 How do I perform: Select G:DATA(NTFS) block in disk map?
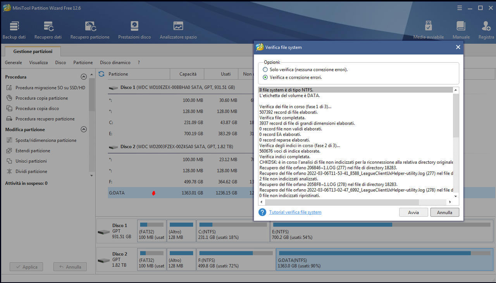tap(385, 259)
